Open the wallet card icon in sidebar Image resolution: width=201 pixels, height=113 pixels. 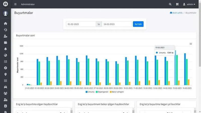coord(5,42)
